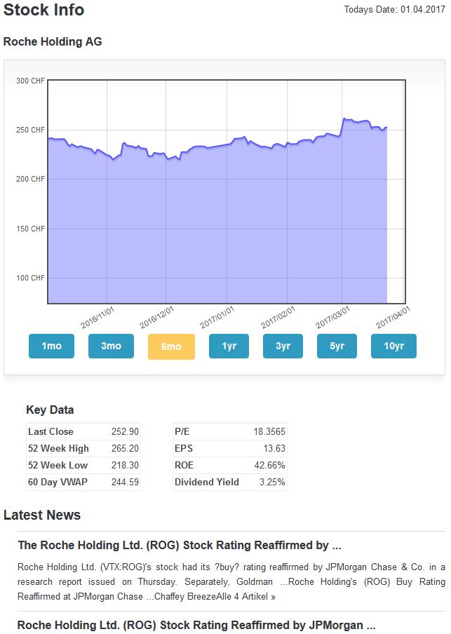Screen dimensions: 451x634
Task: Click the 52 Week Low value 218.30
Action: pos(125,465)
